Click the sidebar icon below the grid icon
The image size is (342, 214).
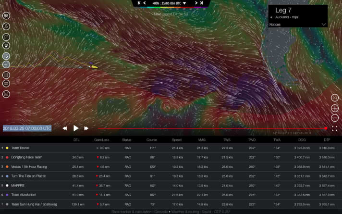pyautogui.click(x=6, y=83)
